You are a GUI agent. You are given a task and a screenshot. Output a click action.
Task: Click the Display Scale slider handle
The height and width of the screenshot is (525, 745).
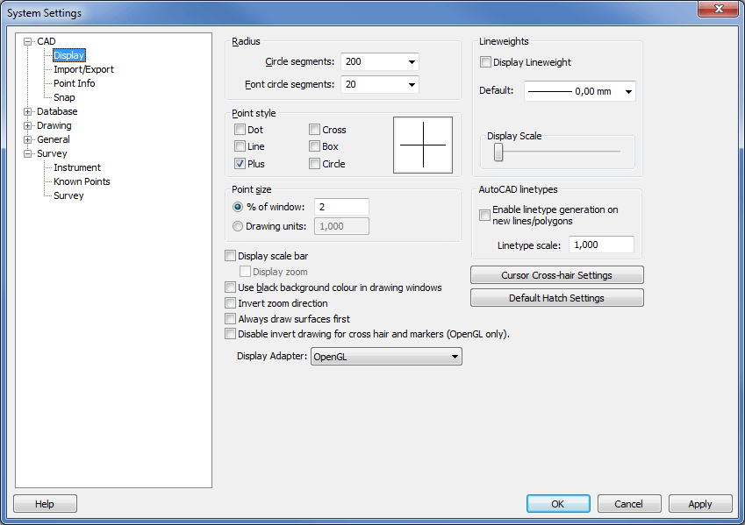tap(498, 153)
